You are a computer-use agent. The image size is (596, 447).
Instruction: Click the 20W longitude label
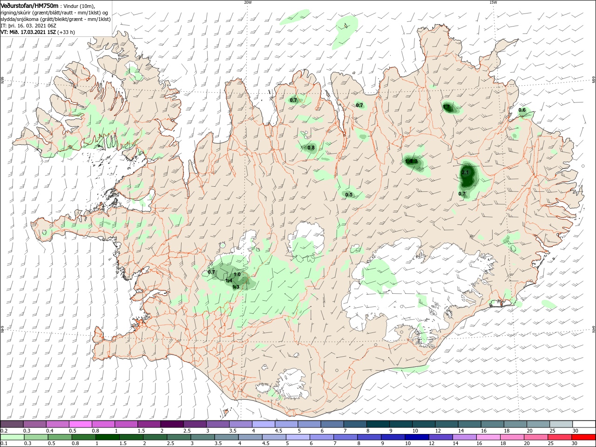248,2
